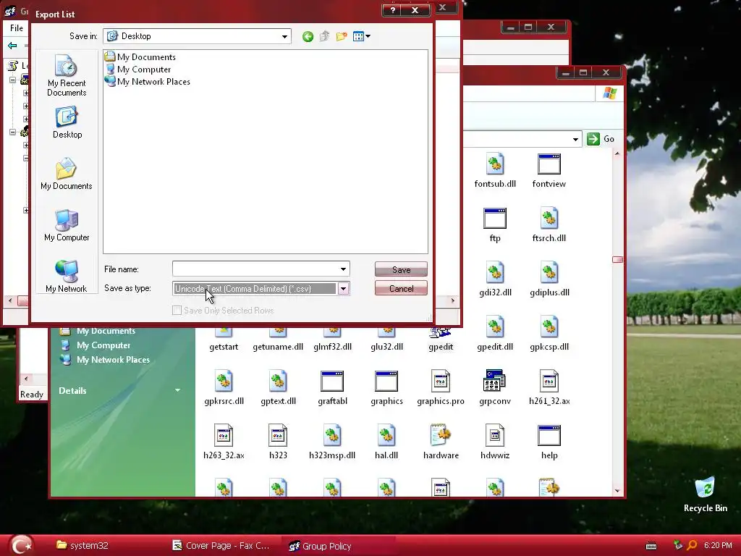Image resolution: width=741 pixels, height=556 pixels.
Task: Select the h261_32.ax file
Action: point(549,388)
